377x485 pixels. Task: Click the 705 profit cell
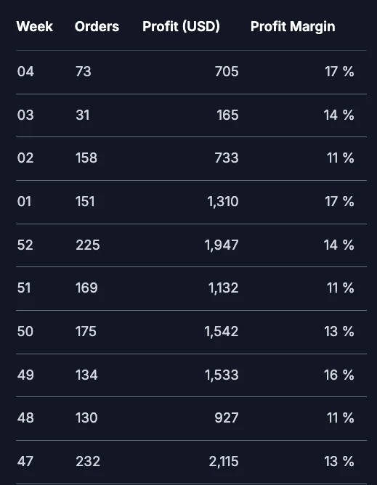227,72
